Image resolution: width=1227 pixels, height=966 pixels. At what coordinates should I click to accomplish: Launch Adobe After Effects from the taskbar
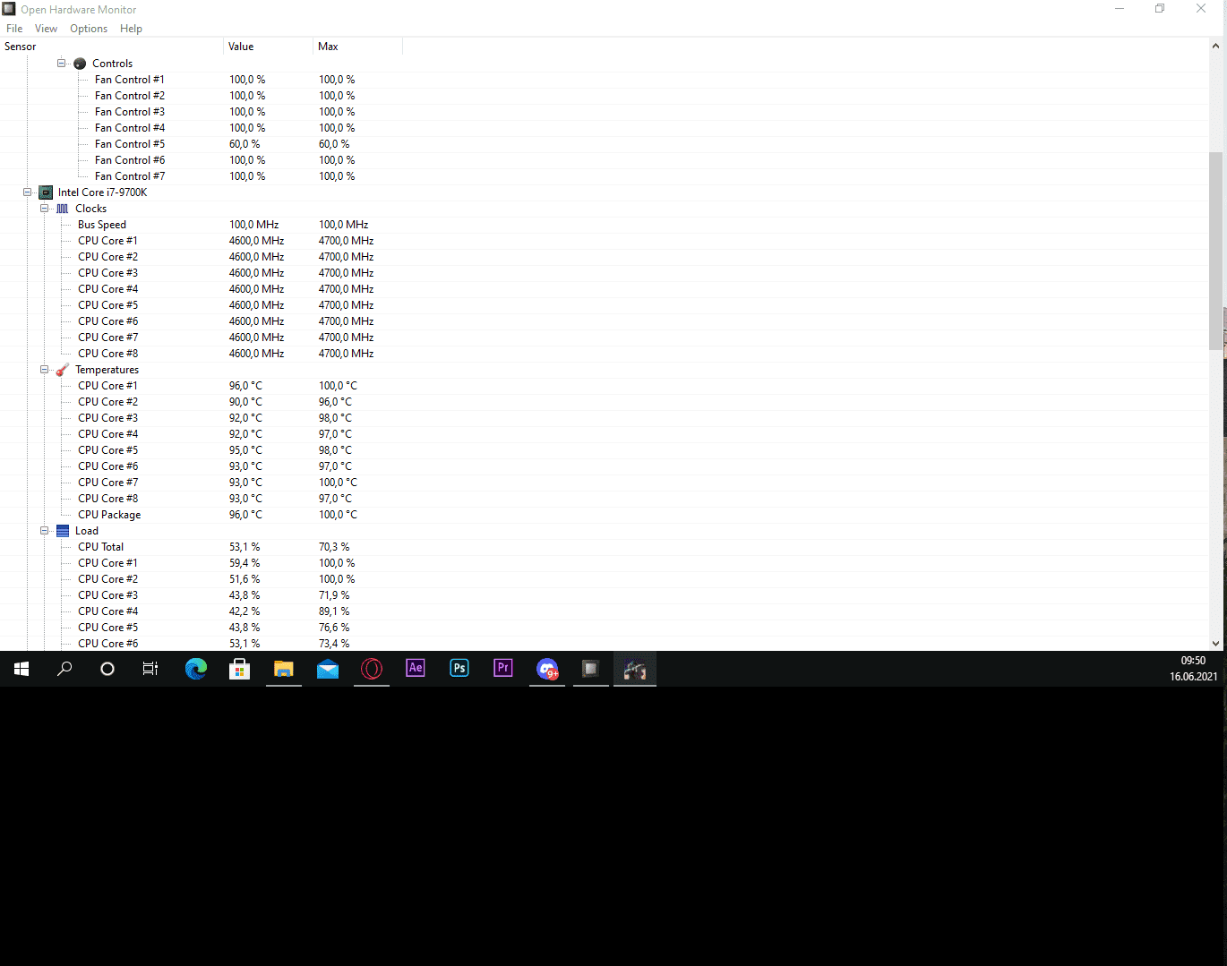click(416, 669)
